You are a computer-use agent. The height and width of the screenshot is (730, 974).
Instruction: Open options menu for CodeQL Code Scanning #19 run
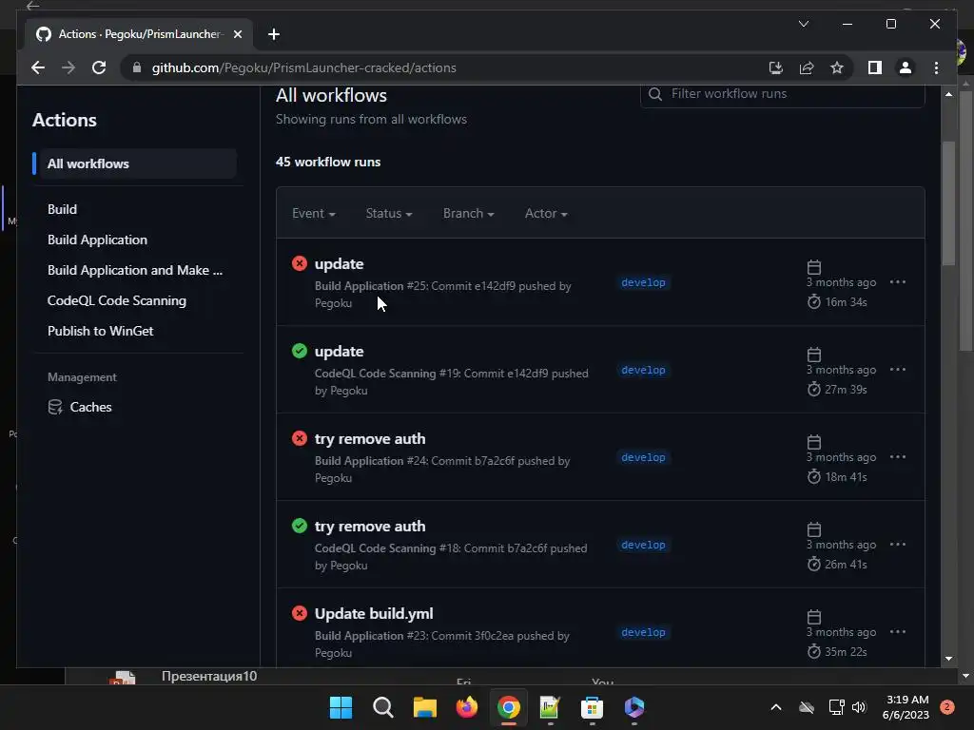pos(898,370)
